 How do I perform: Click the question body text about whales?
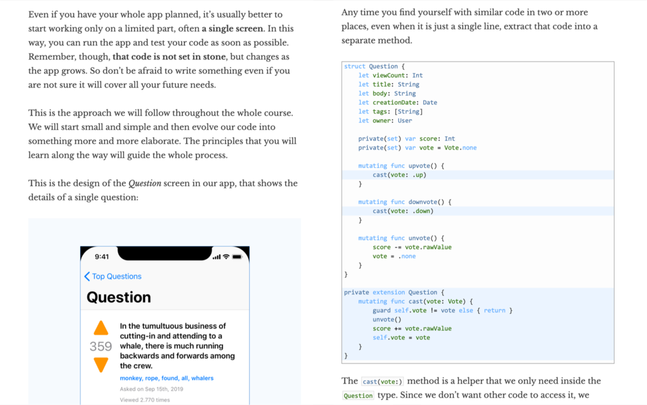click(177, 346)
